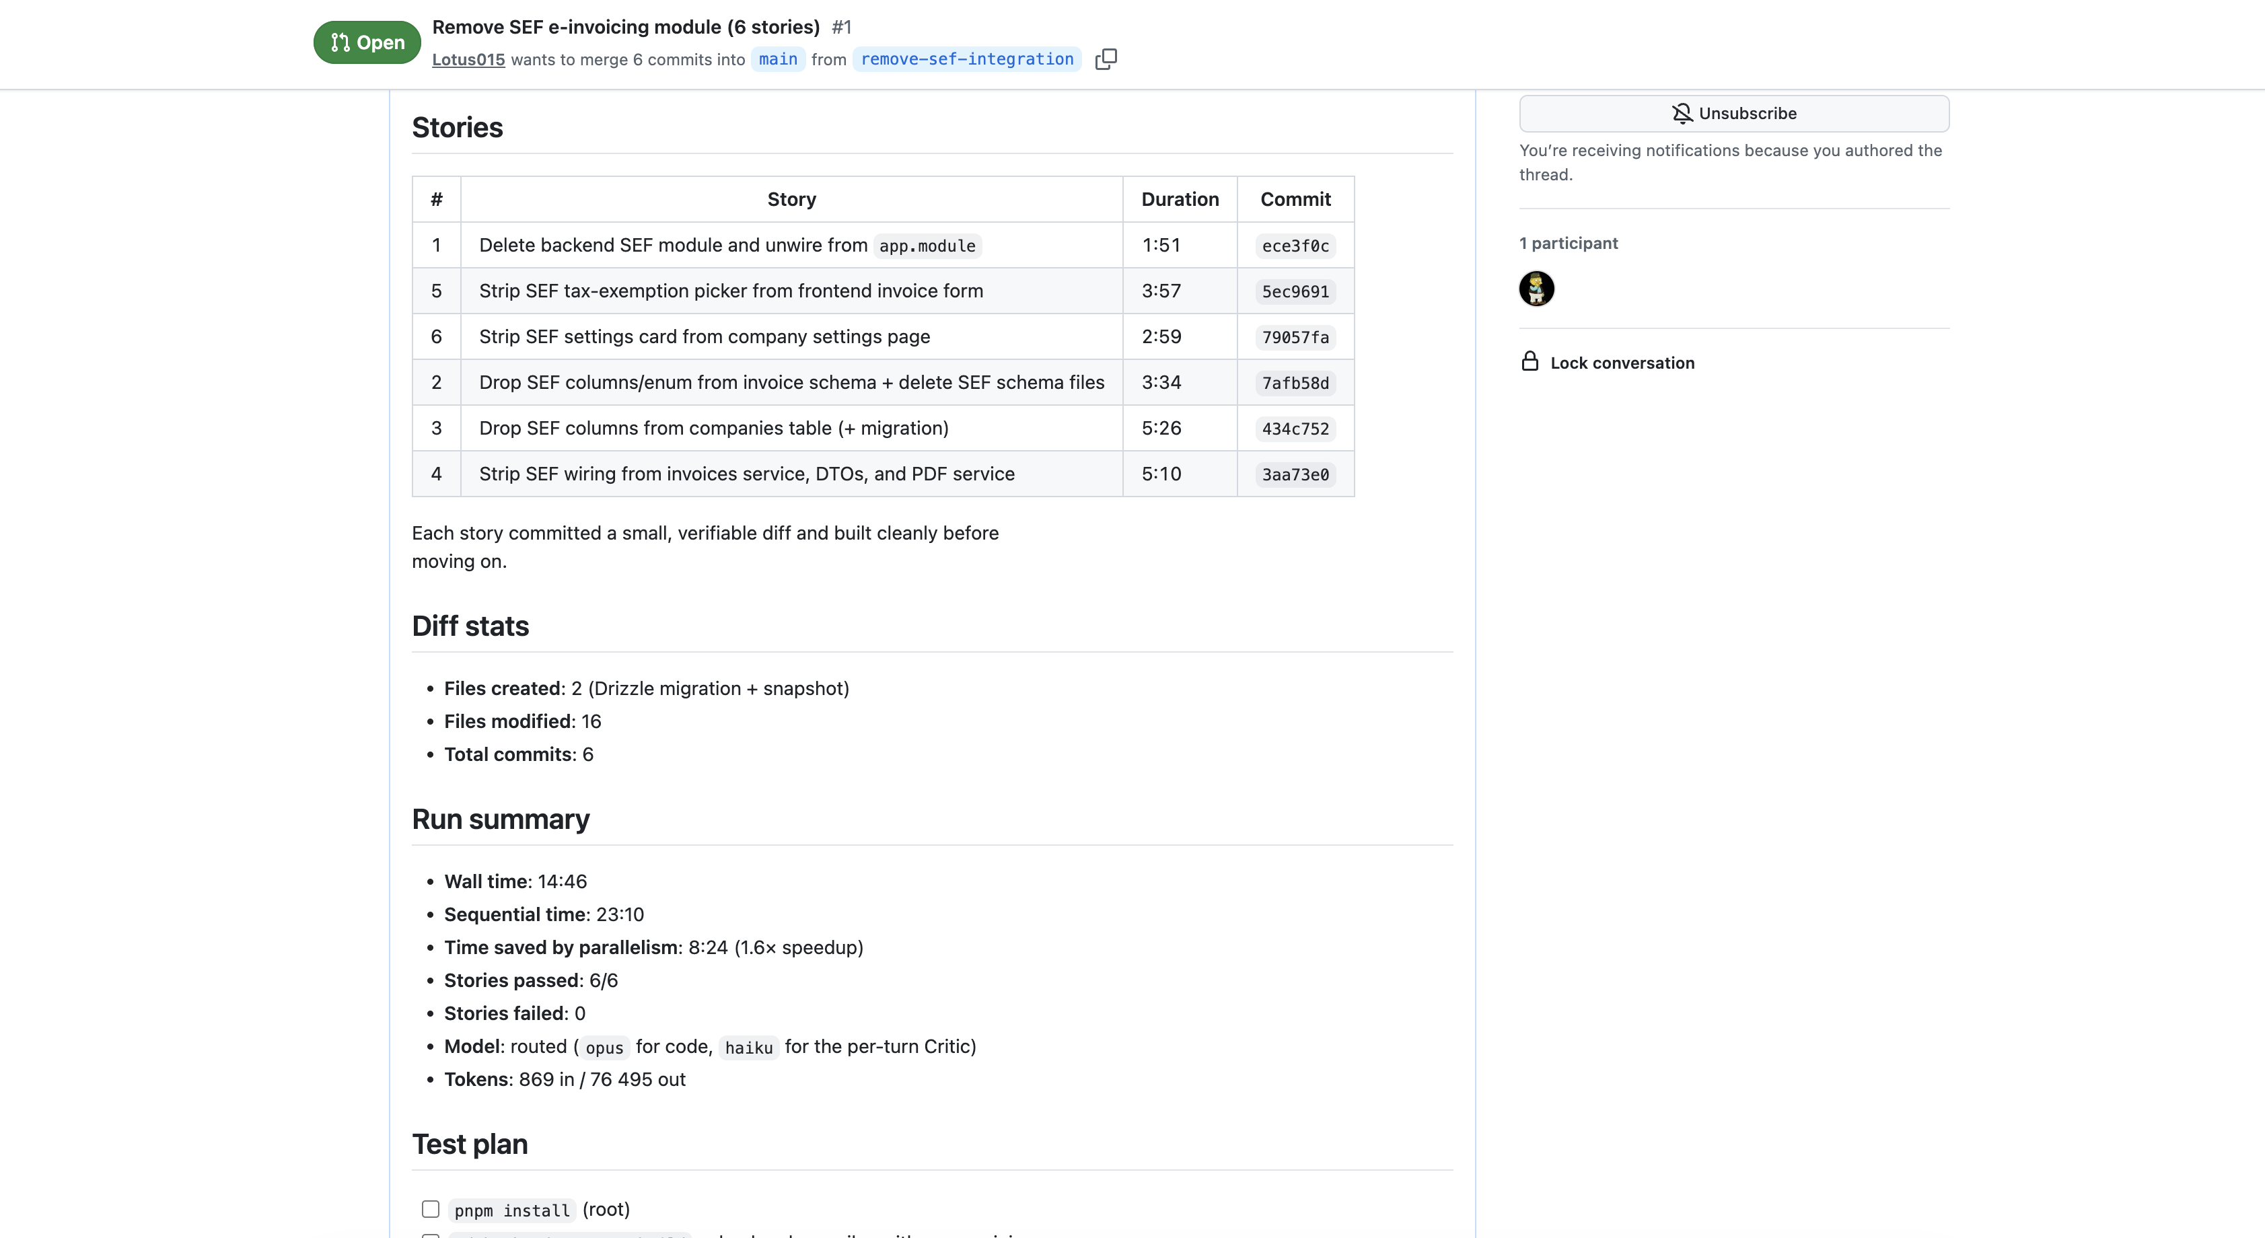This screenshot has width=2265, height=1238.
Task: Click the 'Tokens: 869 in / 76 495 out' bullet
Action: (565, 1080)
